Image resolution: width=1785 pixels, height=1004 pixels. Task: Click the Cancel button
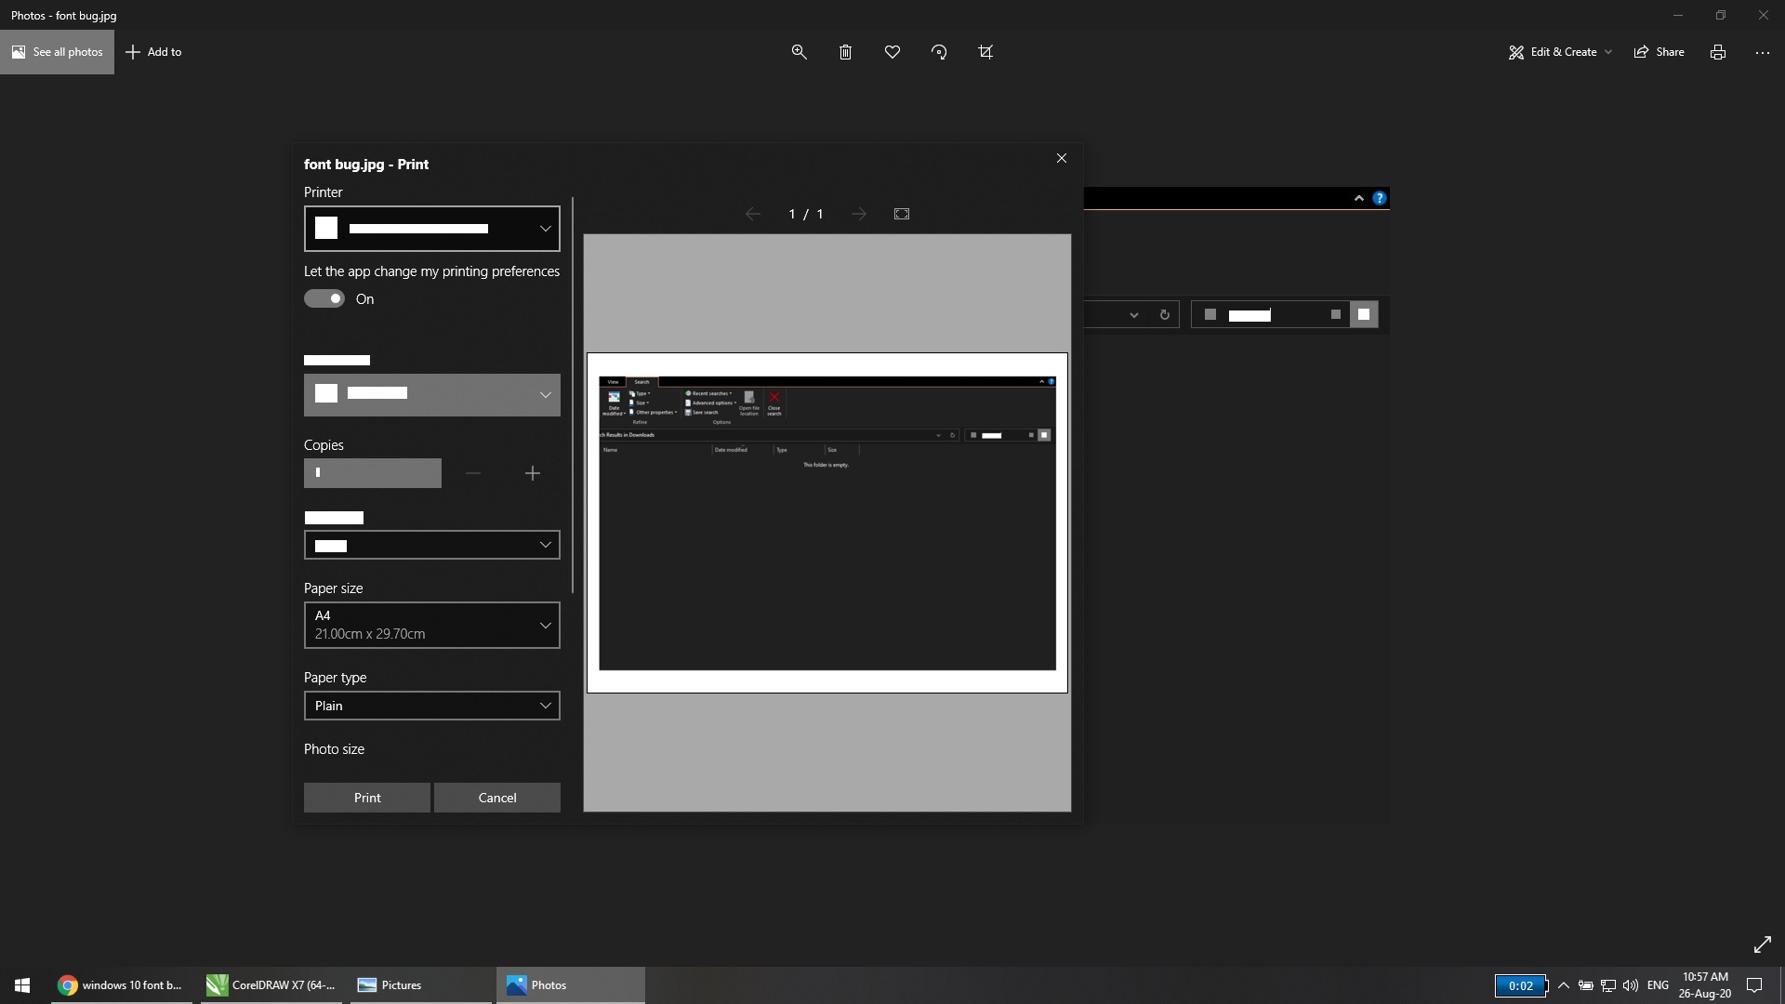pos(497,798)
